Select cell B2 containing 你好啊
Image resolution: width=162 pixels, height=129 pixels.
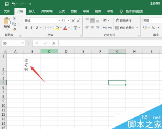[32, 65]
